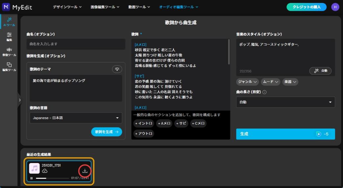Click the playback progress bar of 251031_1731
This screenshot has width=343, height=188.
pyautogui.click(x=52, y=178)
